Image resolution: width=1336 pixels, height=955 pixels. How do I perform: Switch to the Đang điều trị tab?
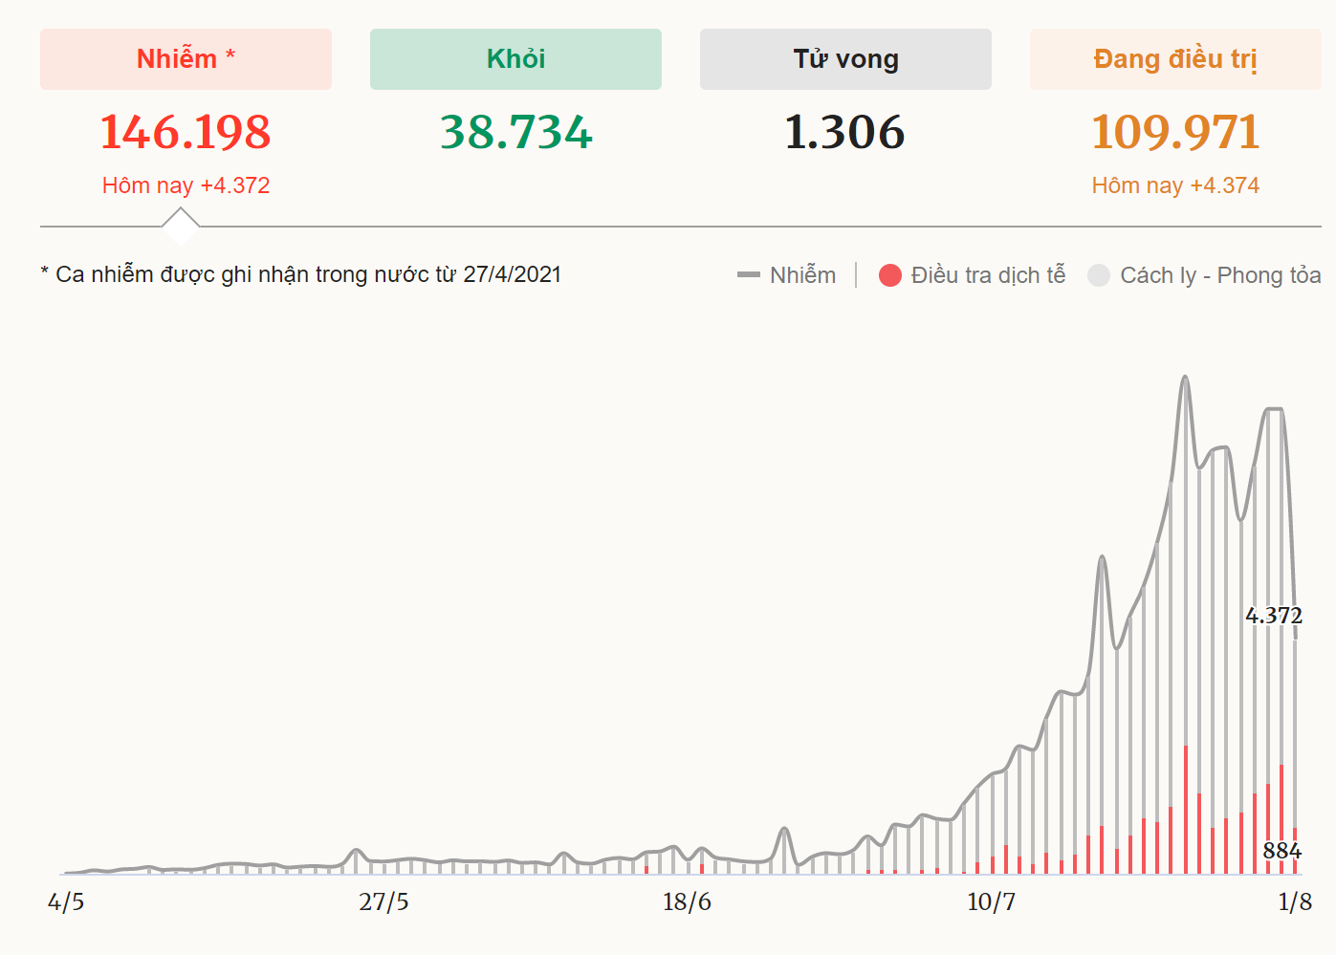(x=1175, y=59)
